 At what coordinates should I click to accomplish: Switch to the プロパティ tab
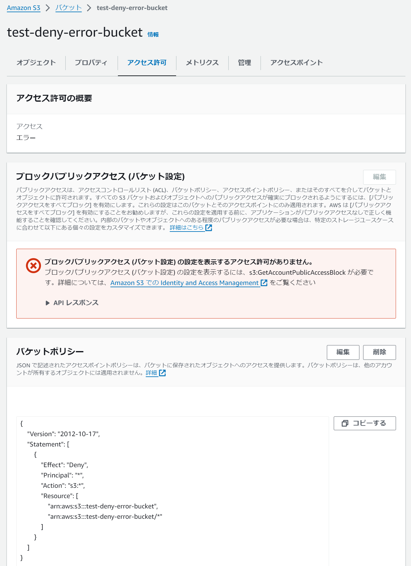[x=91, y=63]
